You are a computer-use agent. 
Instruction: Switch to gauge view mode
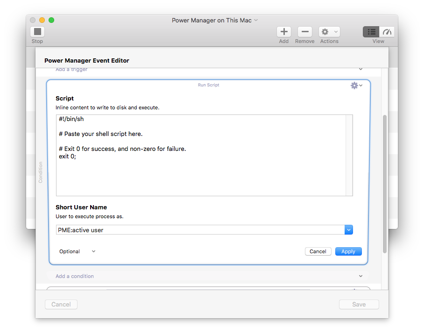(x=387, y=32)
